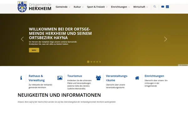
Task: Click the Hinweis note about Nachrichten
Action: tap(67, 102)
